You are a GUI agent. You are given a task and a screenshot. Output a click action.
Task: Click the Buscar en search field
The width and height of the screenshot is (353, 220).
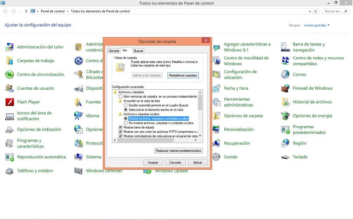coord(335,11)
